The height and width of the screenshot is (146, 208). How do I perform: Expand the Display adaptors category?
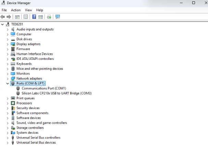[8, 44]
